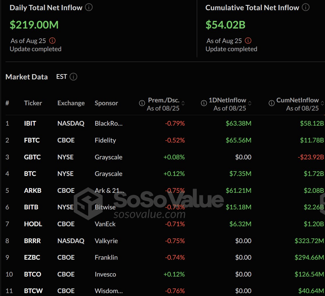Open the GBTC ticker
Viewport: 325px width, 296px height.
pos(32,157)
